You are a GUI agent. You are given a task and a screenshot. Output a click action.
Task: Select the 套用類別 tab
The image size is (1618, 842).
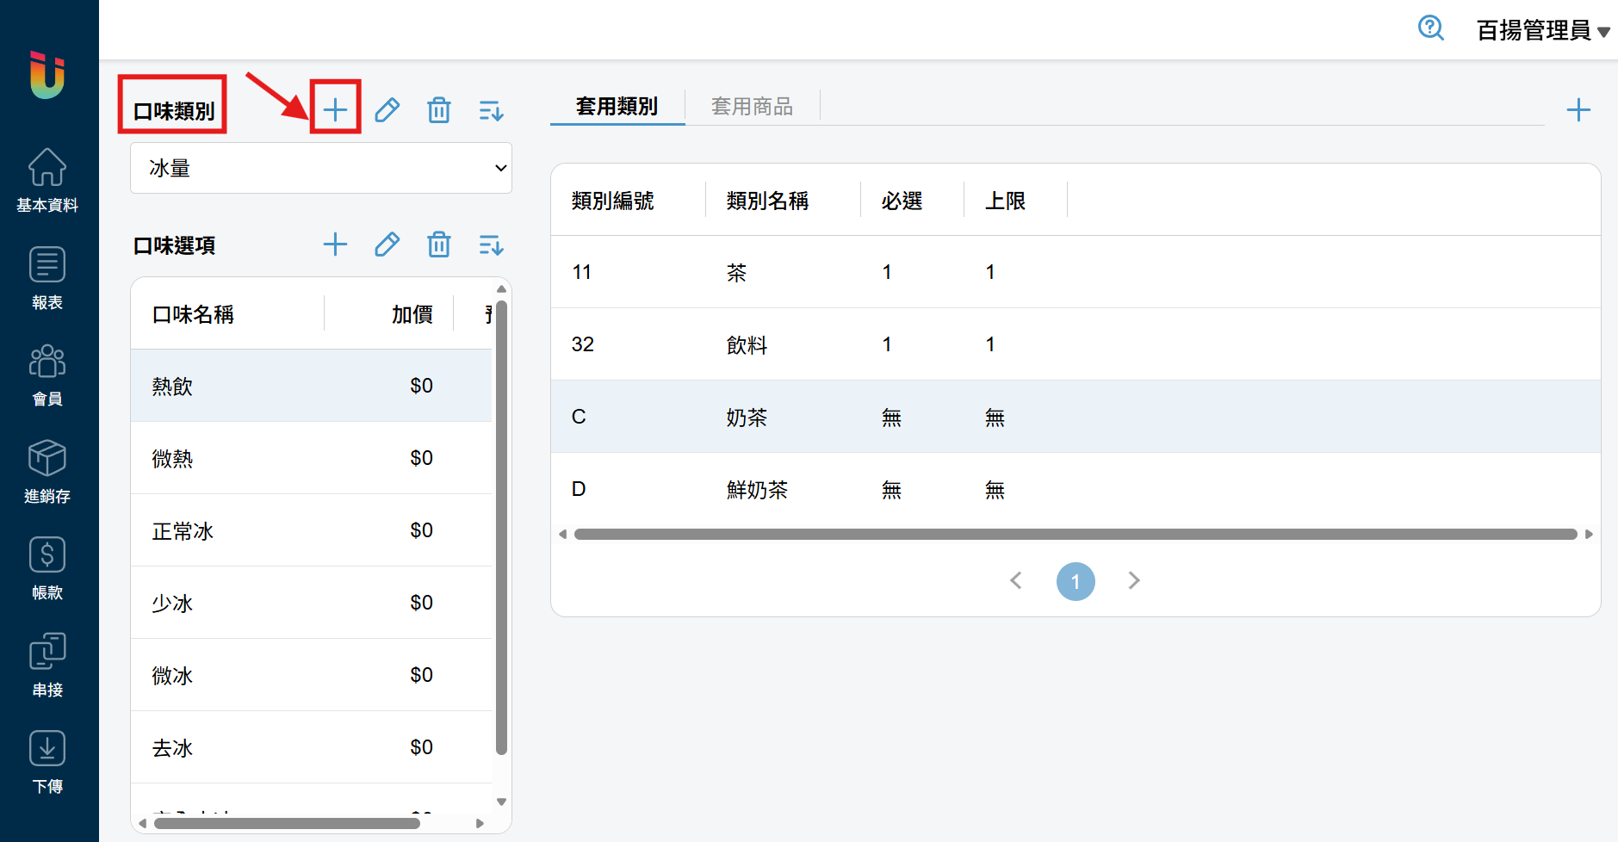coord(617,106)
